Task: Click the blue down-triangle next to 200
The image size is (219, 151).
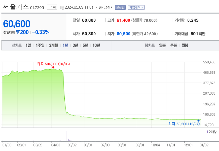Action: tap(17, 32)
